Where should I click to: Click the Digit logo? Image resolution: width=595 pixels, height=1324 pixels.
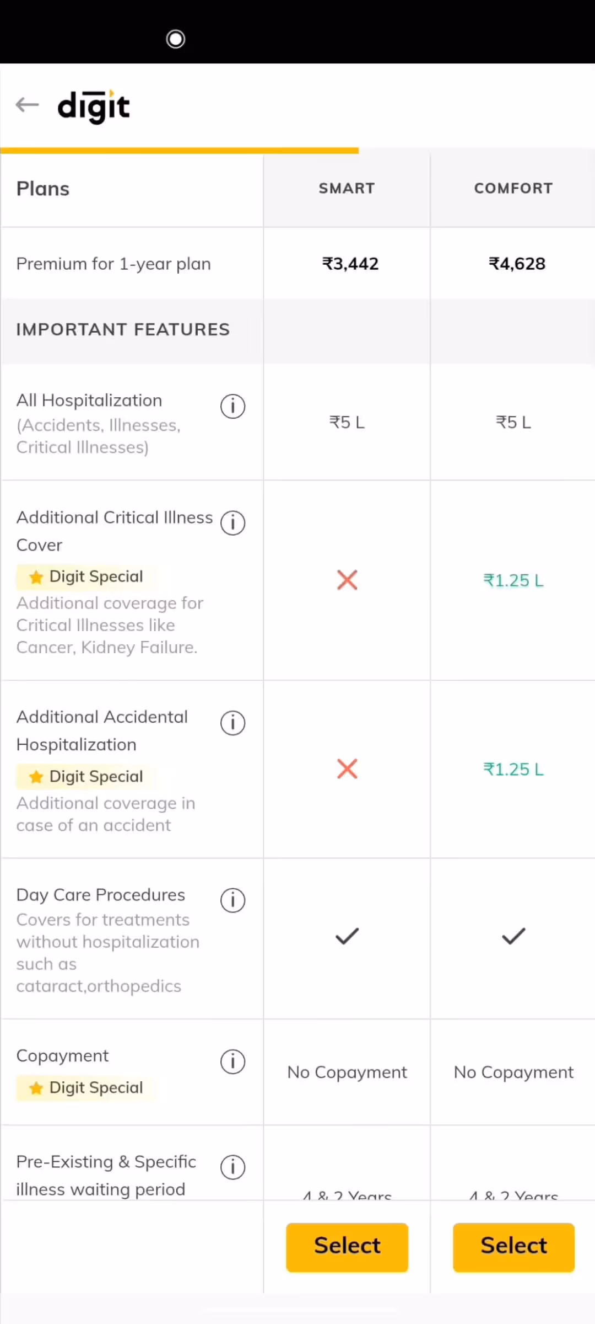coord(94,106)
